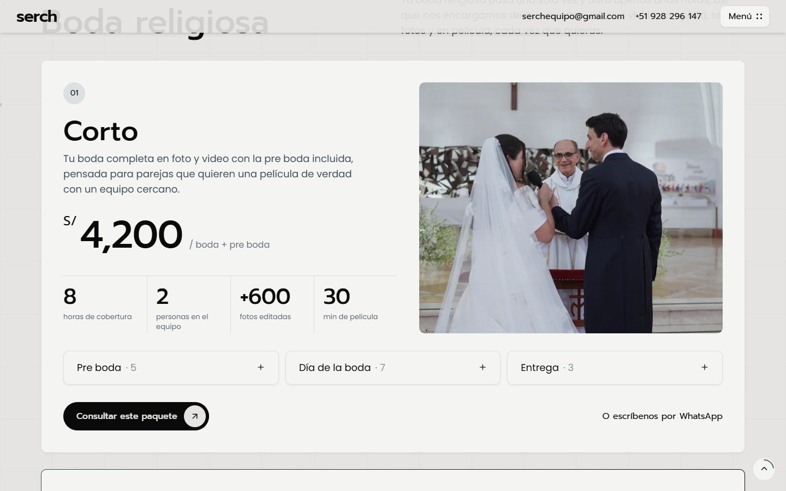Click the wedding ceremony photo
The width and height of the screenshot is (786, 491).
pos(571,208)
